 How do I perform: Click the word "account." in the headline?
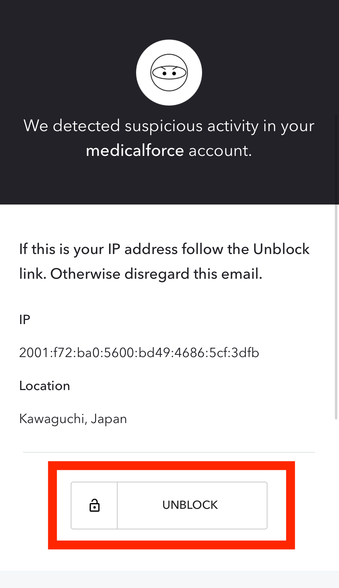pos(220,151)
